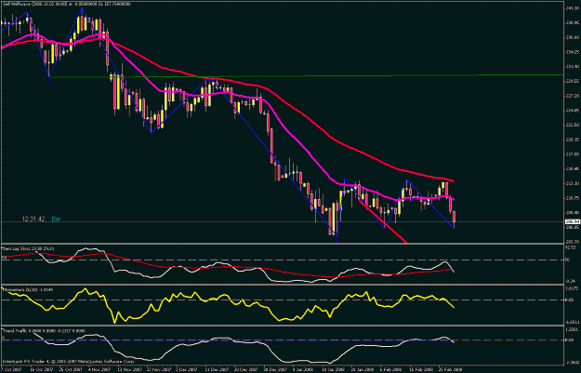Click the 22 Nov 2007 date label
The width and height of the screenshot is (581, 373).
[x=158, y=369]
